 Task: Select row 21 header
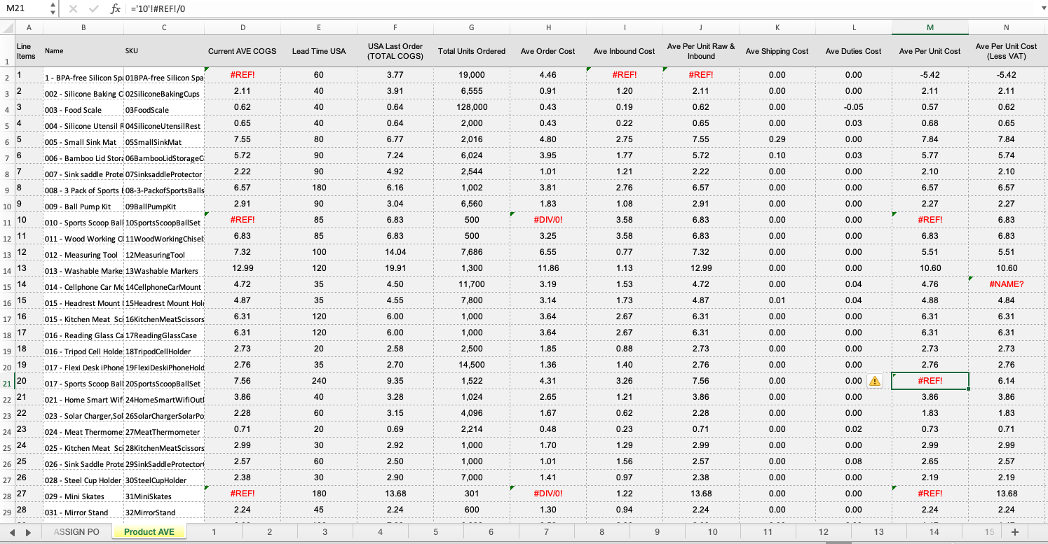(7, 383)
